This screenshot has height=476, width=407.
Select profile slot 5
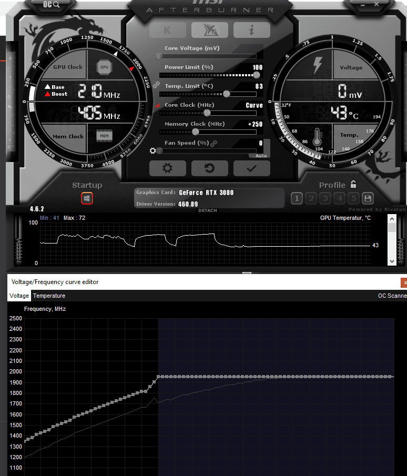[354, 198]
